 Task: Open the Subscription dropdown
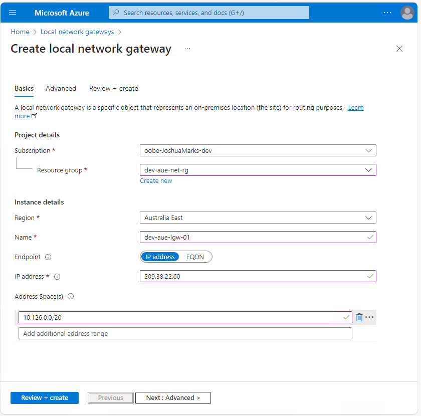258,150
